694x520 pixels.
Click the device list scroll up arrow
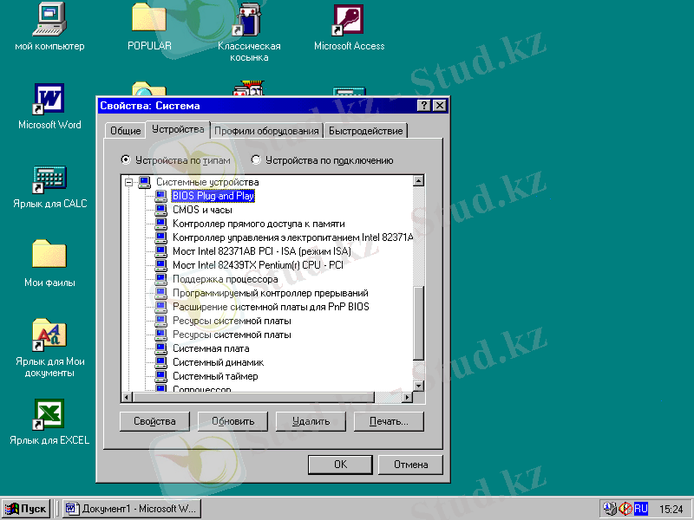click(x=418, y=180)
